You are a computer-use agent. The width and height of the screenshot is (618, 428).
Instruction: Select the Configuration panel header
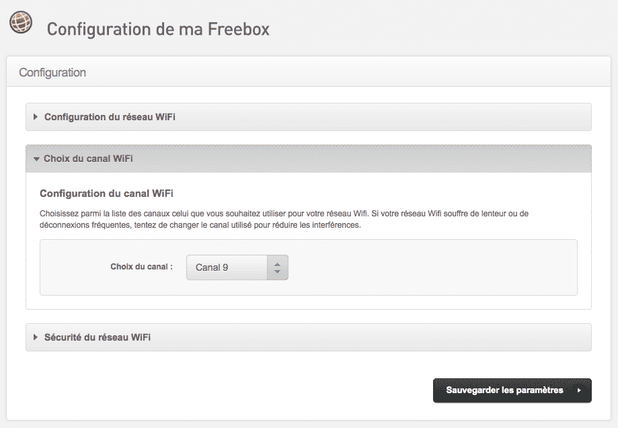tap(52, 73)
